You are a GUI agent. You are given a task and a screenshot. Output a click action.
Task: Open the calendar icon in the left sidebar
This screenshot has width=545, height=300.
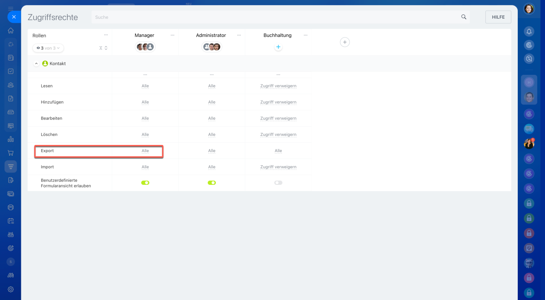coord(11,221)
